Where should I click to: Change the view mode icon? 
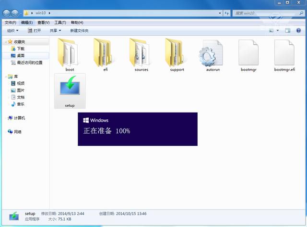271,30
